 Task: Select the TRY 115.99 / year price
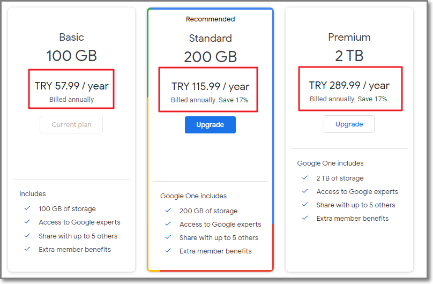(x=210, y=87)
